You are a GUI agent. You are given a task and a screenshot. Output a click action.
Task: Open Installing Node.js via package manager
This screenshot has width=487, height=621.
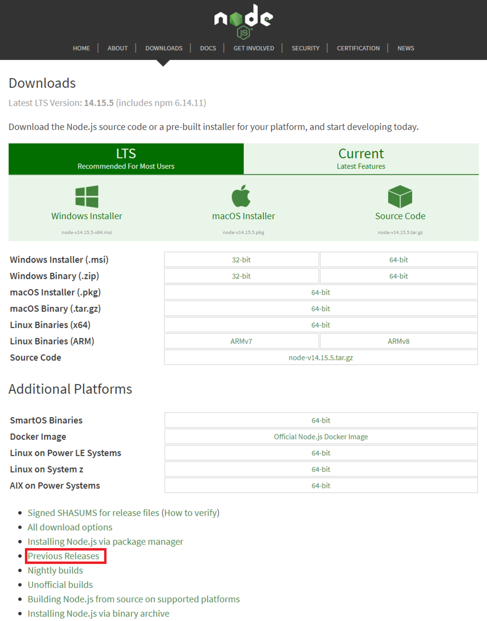(106, 542)
